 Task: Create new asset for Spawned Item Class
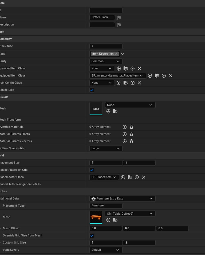click(132, 68)
